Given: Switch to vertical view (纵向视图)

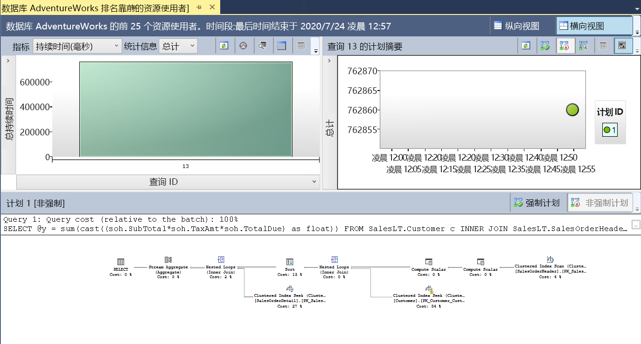Looking at the screenshot, I should pos(516,26).
